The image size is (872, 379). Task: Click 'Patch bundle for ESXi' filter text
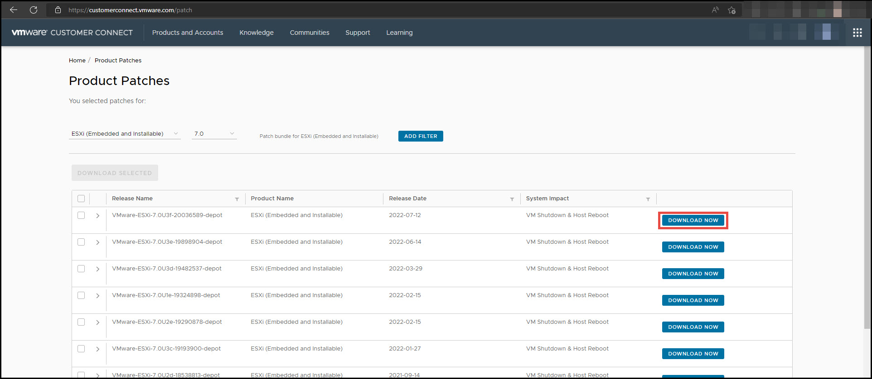pos(319,136)
